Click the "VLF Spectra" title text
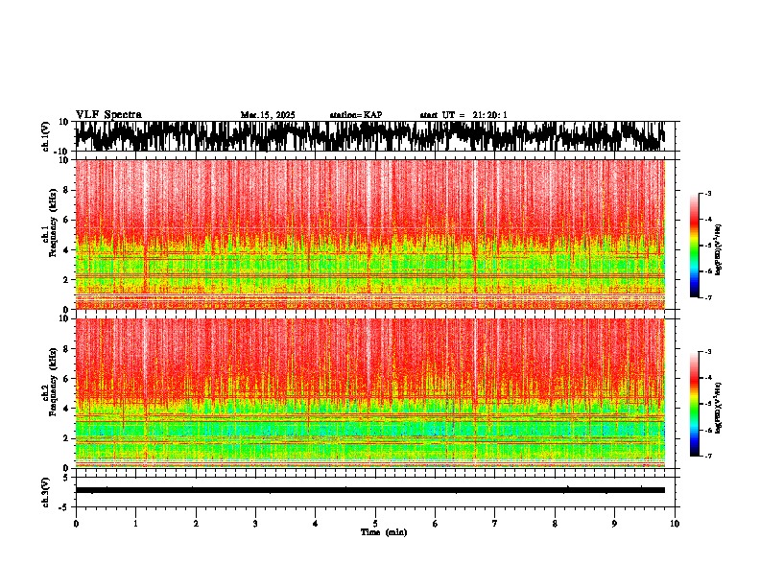This screenshot has width=760, height=587. point(108,115)
